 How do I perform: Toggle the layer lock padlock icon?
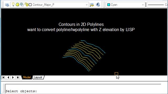pos(26,5)
